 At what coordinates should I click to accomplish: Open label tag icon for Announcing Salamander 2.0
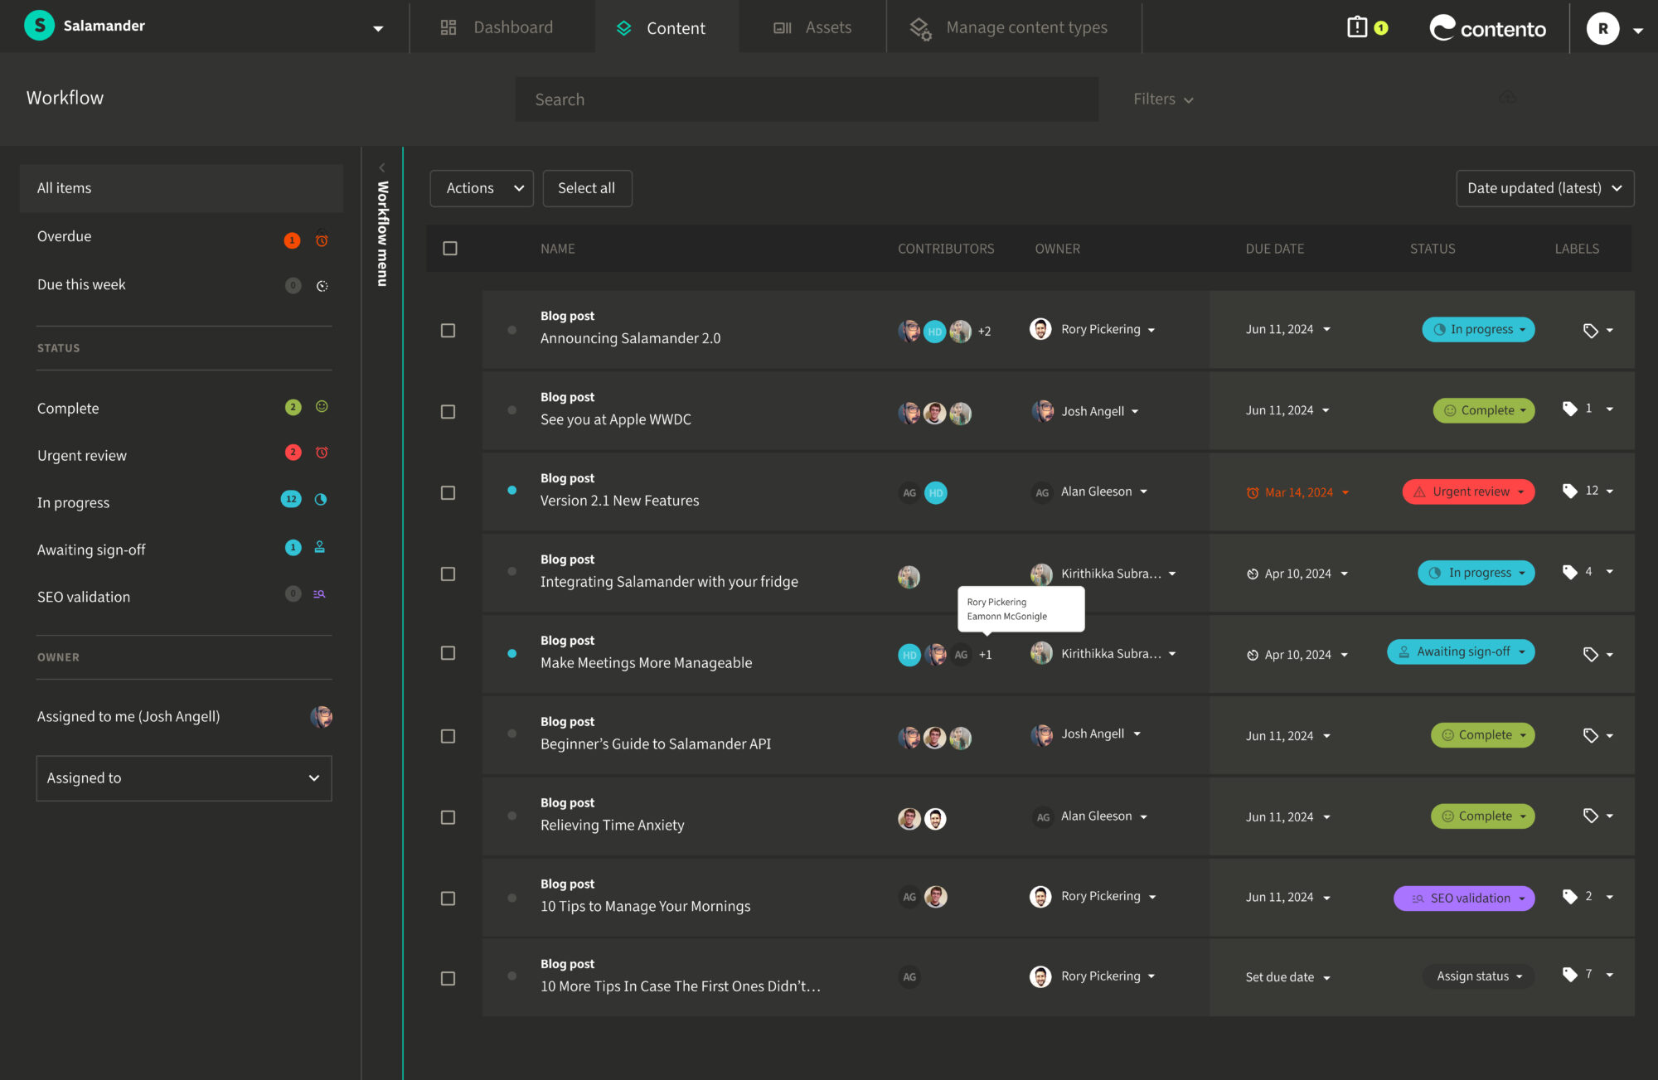pos(1590,331)
